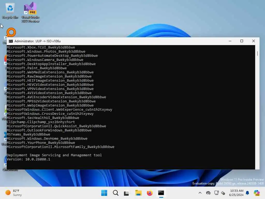This screenshot has width=265, height=199.
Task: Click the Microsoft.AV1VideoExtension_8wekyb3d8bbwe line
Action: (49, 93)
